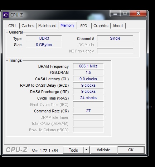The height and width of the screenshot is (167, 155).
Task: Open the Caches tab
Action: click(x=28, y=26)
